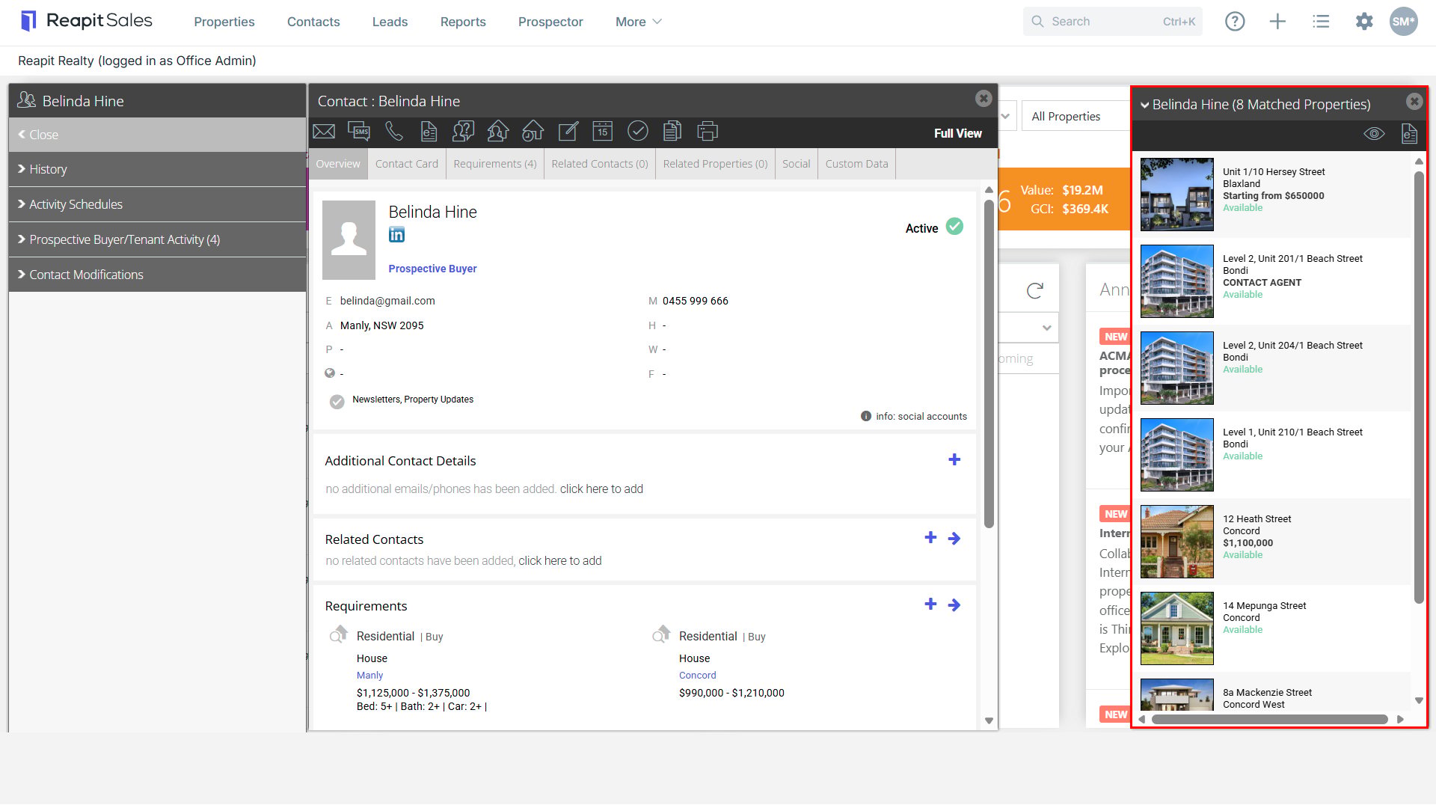Open the help question mark icon

tap(1235, 22)
